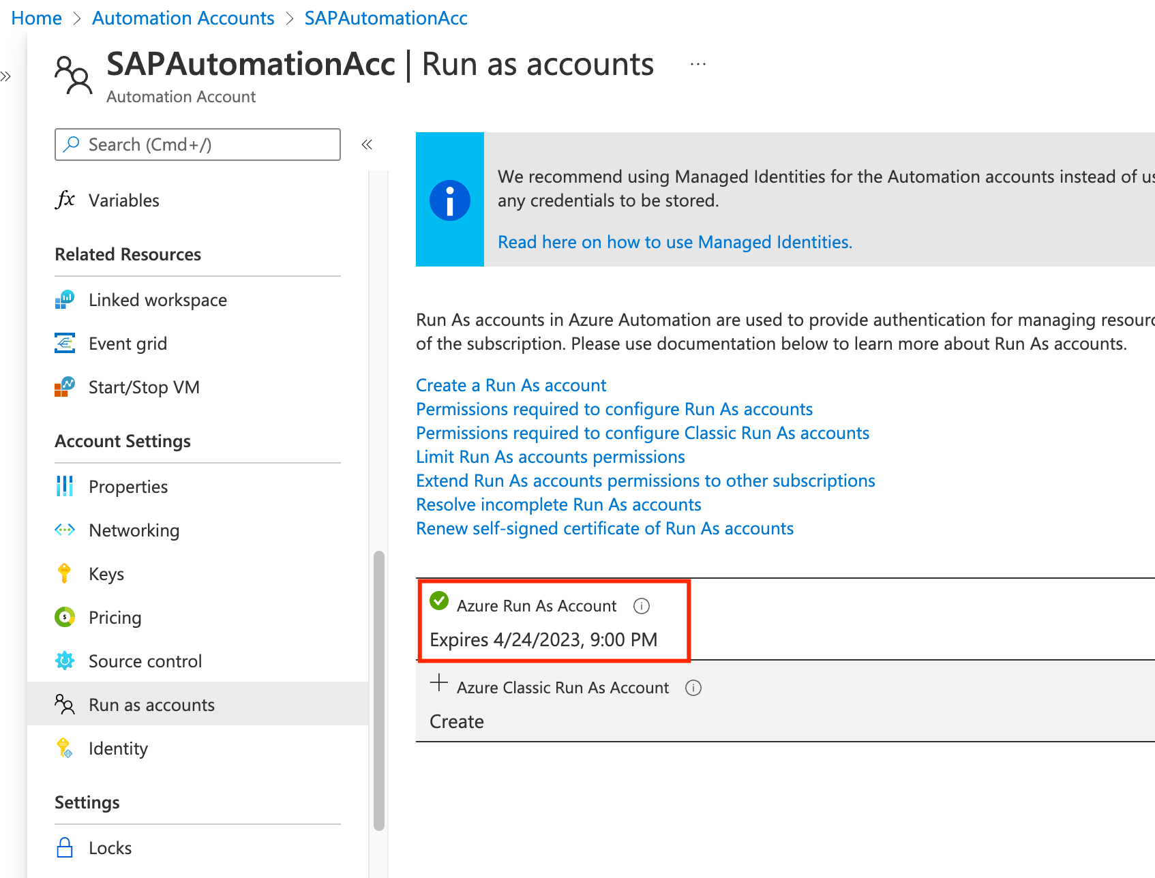1155x878 pixels.
Task: Click the Pricing circle icon
Action: point(65,617)
